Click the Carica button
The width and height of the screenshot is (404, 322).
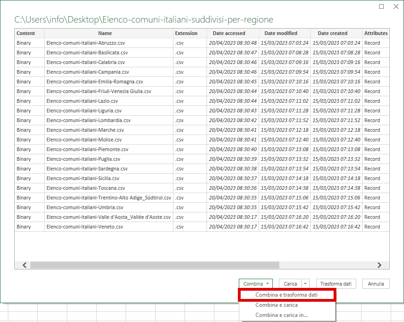tap(290, 284)
